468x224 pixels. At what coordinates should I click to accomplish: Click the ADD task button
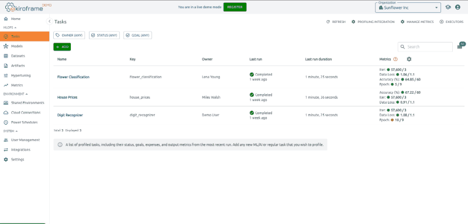coord(62,47)
